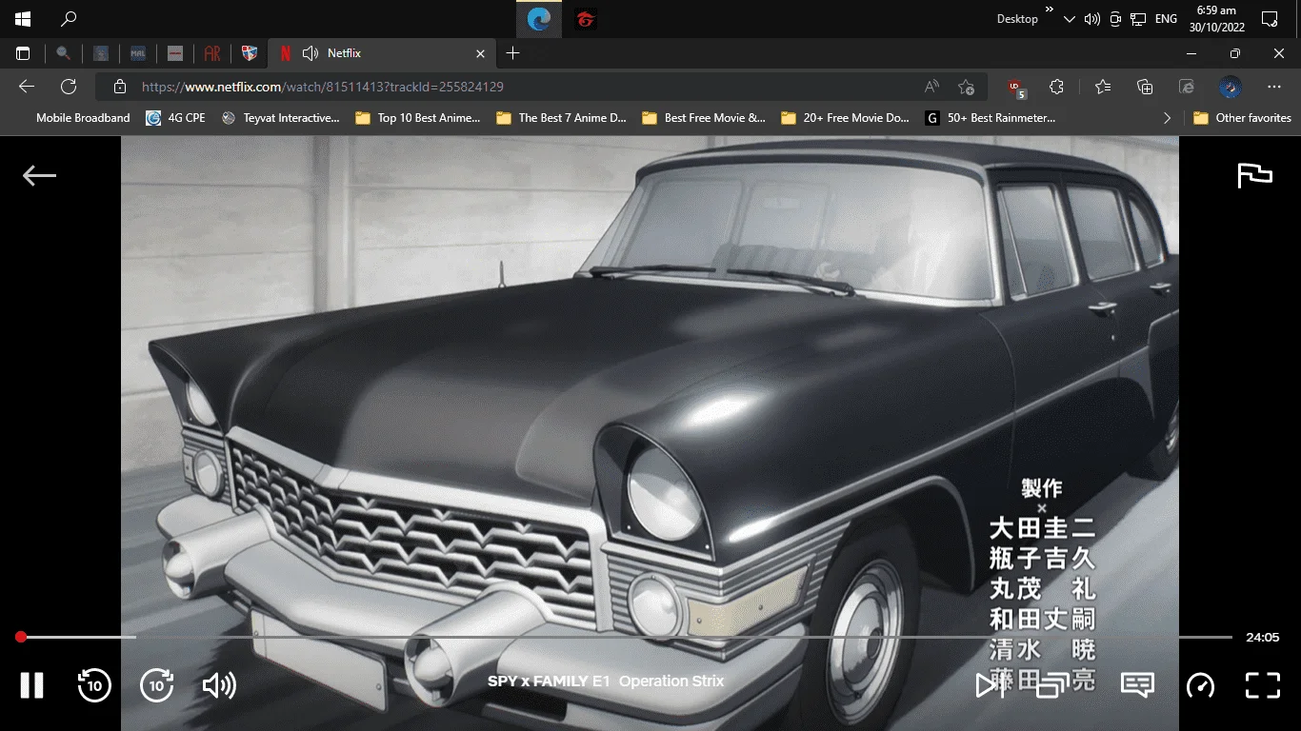Image resolution: width=1301 pixels, height=731 pixels.
Task: Seek along the red video progress bar
Action: (625, 637)
